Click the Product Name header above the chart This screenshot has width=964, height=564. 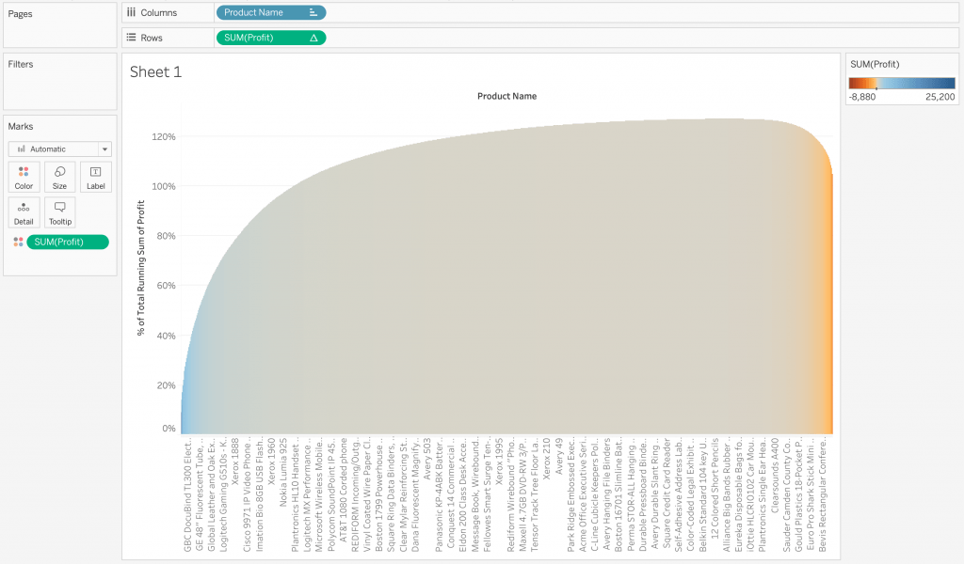pos(506,96)
